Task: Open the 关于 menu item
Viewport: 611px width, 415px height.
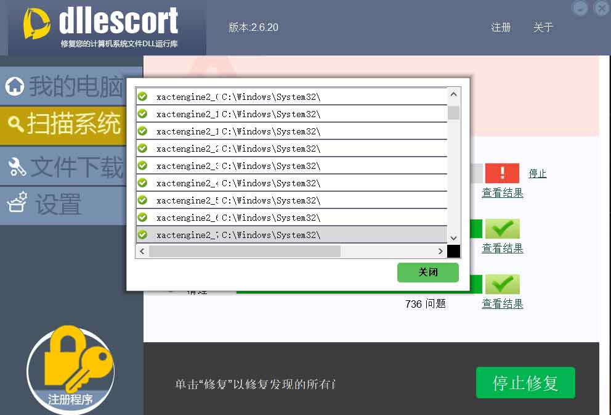Action: click(x=543, y=28)
